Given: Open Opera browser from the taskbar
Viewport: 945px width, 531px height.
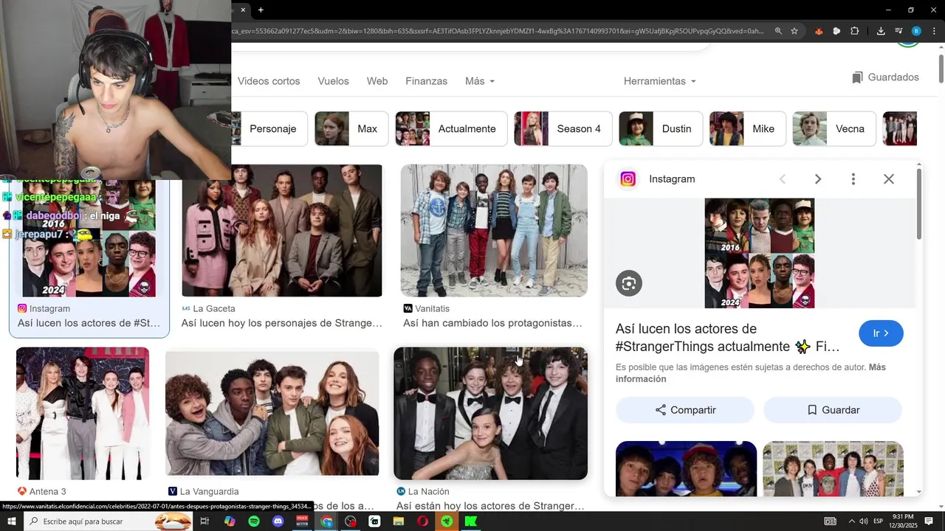Looking at the screenshot, I should click(x=422, y=521).
